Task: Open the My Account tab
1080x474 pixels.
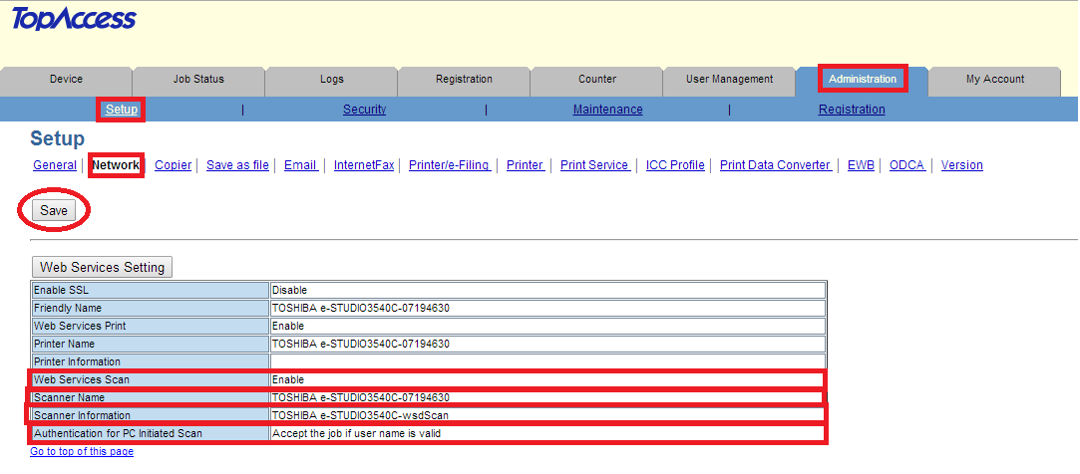Action: click(x=994, y=80)
